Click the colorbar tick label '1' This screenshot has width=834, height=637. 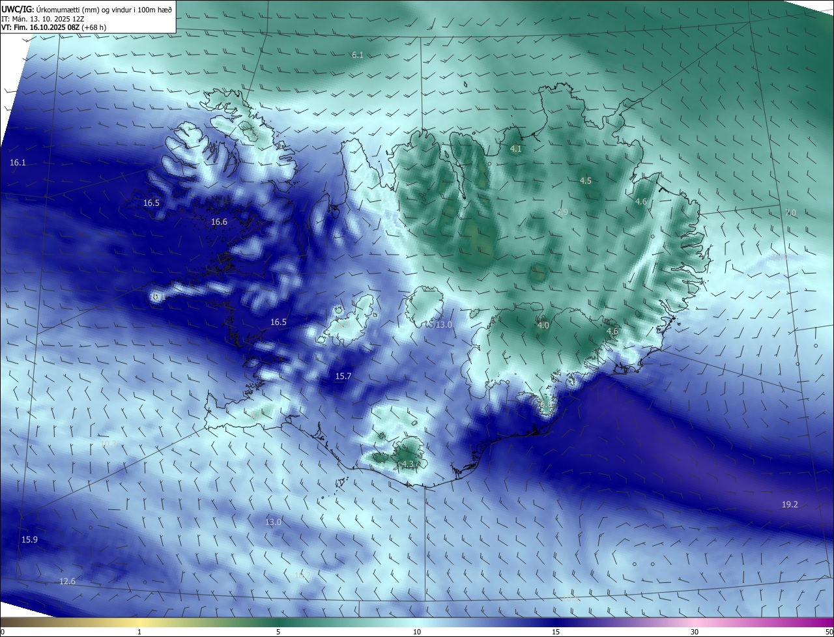[139, 632]
